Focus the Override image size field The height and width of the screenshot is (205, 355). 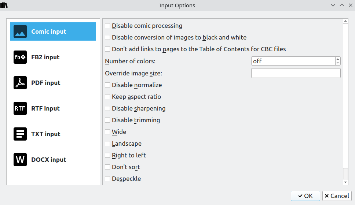(296, 73)
